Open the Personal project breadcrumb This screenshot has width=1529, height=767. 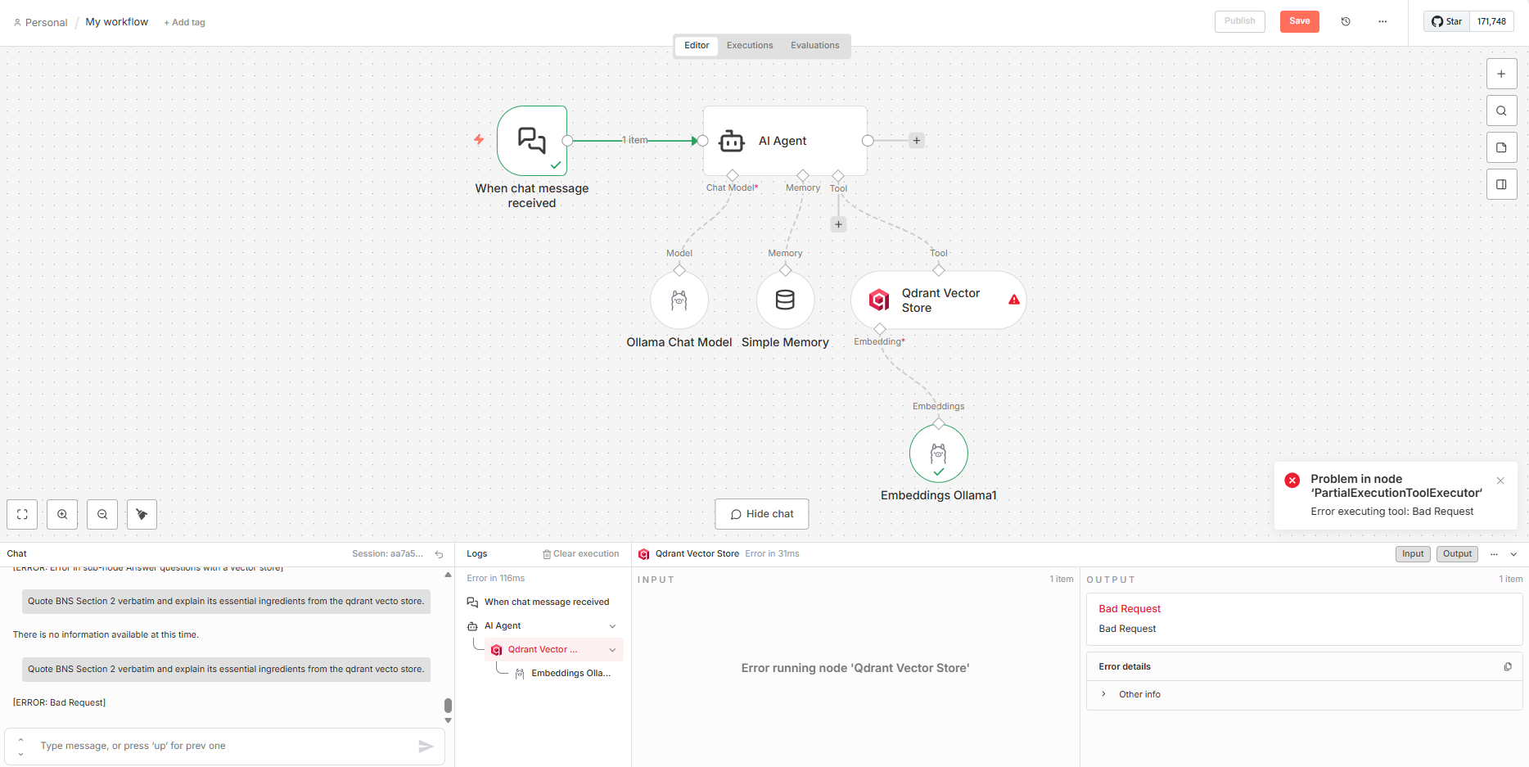coord(40,22)
